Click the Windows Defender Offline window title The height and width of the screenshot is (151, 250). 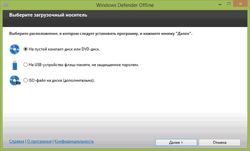click(125, 5)
